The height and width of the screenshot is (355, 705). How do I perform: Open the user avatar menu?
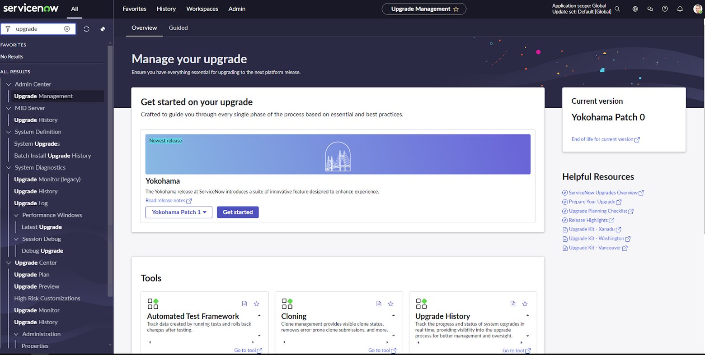[697, 9]
